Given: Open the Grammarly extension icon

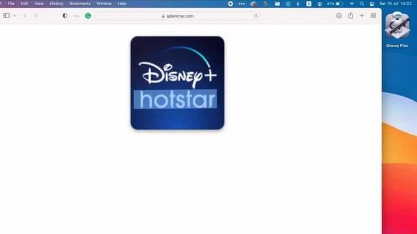Looking at the screenshot, I should point(88,16).
